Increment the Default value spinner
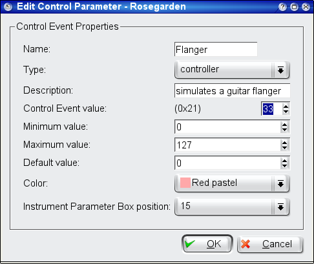Screen dimensions: 314x264 pos(284,161)
